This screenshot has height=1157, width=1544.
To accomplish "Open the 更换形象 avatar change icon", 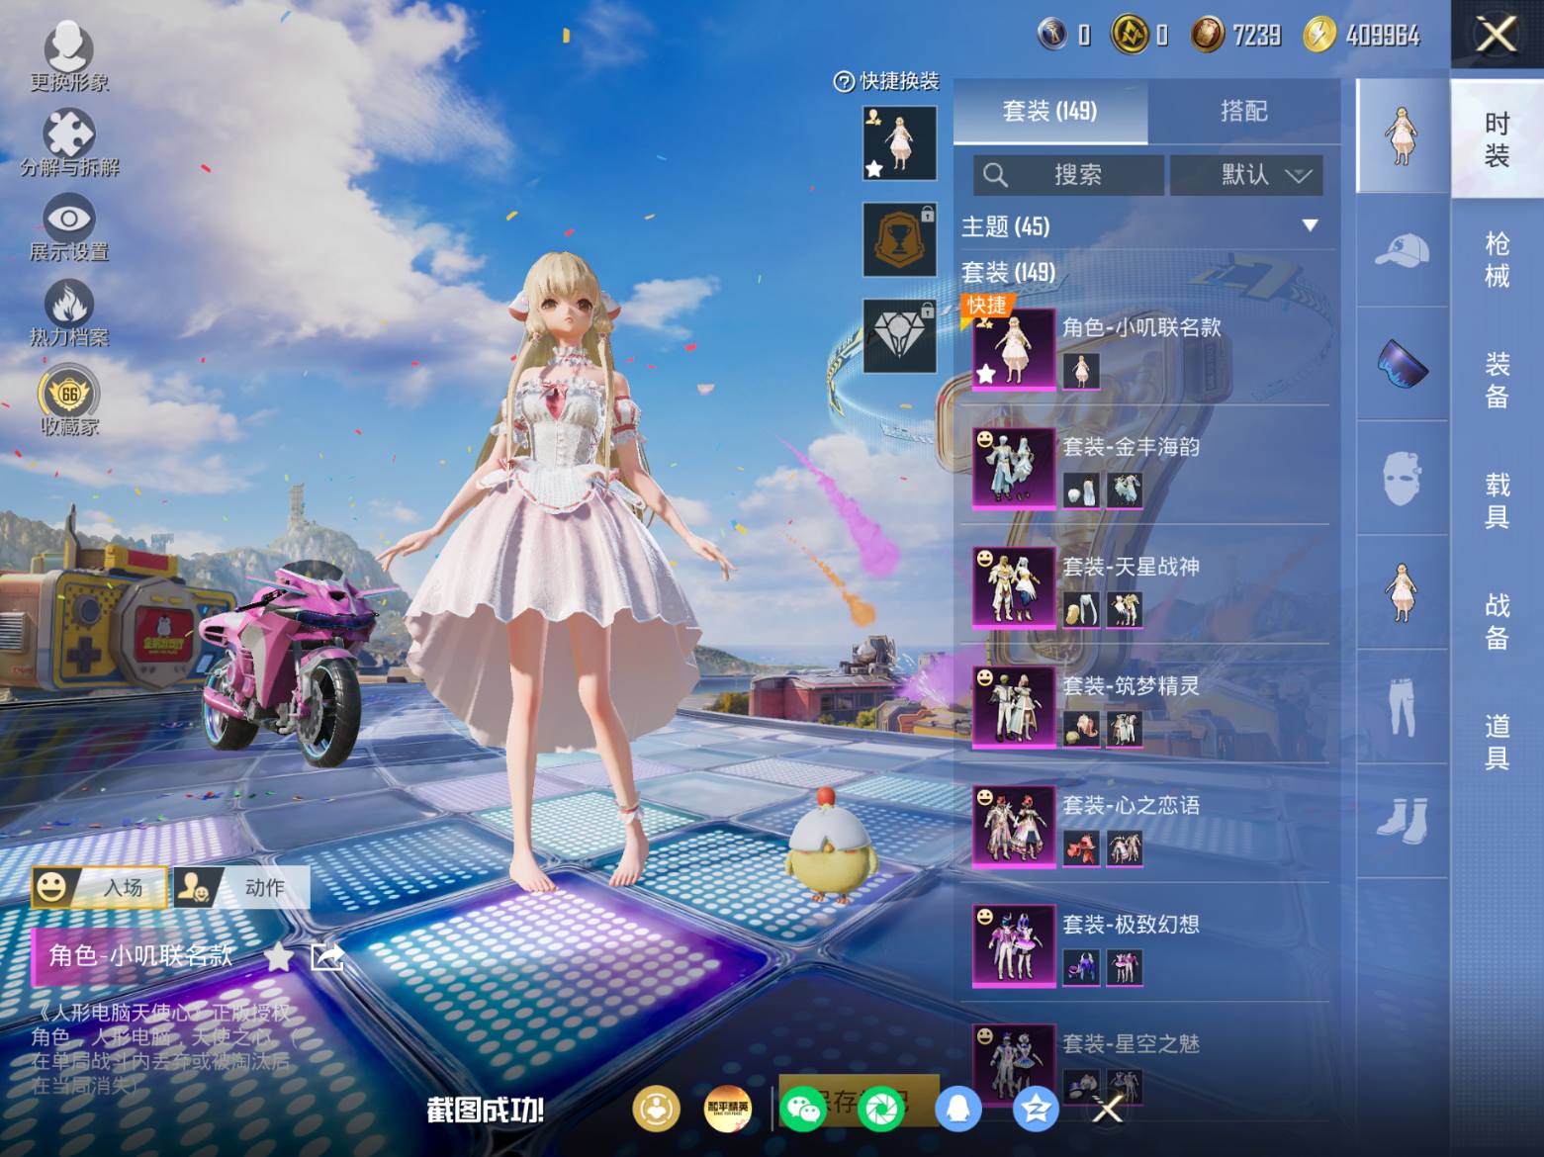I will pos(69,55).
